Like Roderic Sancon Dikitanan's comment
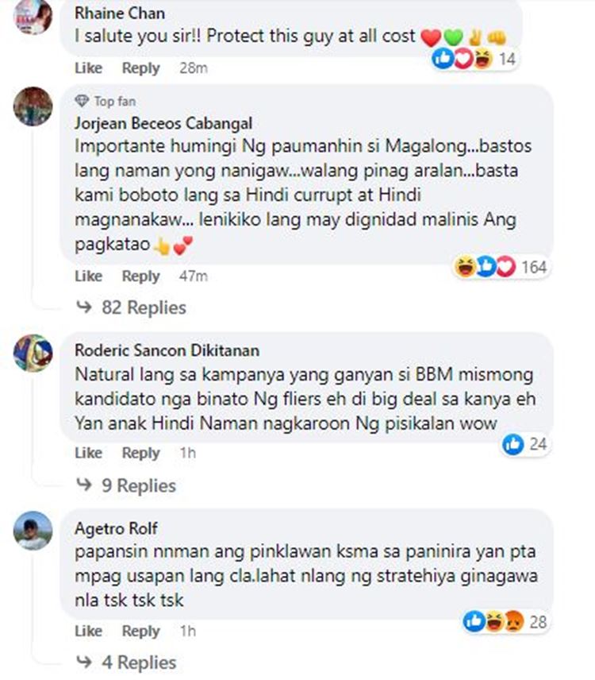 tap(88, 453)
